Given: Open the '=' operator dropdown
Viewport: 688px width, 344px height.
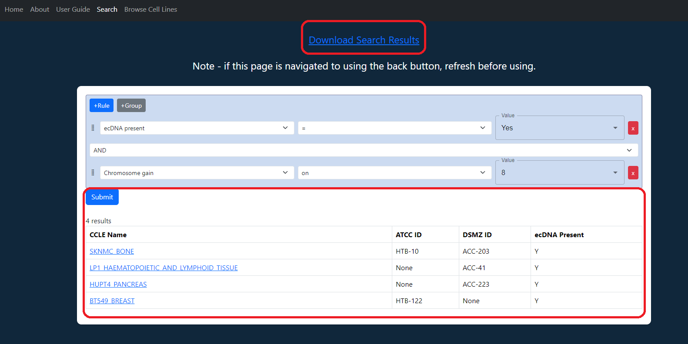Looking at the screenshot, I should (394, 128).
